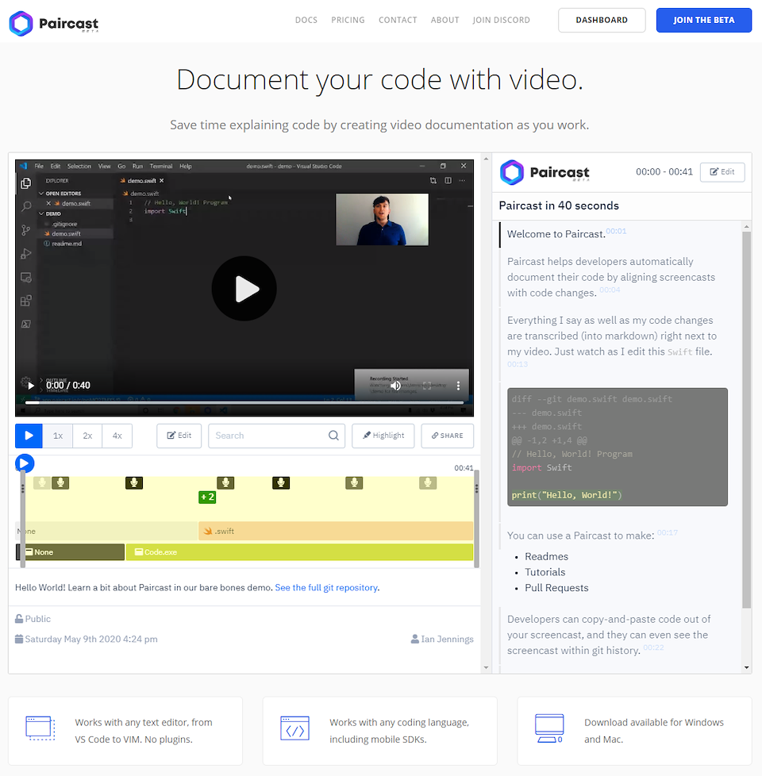Click the Edit button beside the search box
The height and width of the screenshot is (776, 762).
[x=179, y=436]
